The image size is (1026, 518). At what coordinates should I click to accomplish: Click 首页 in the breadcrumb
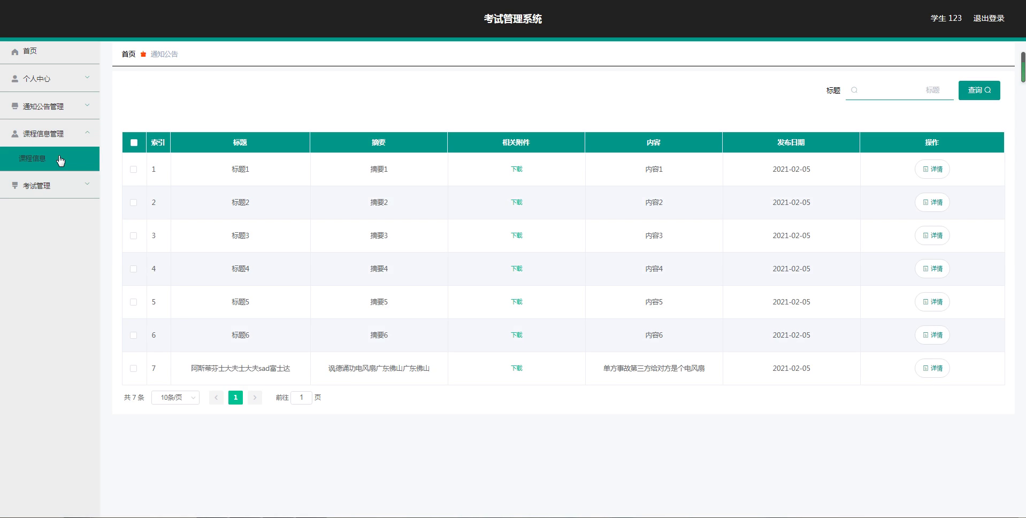pos(128,54)
